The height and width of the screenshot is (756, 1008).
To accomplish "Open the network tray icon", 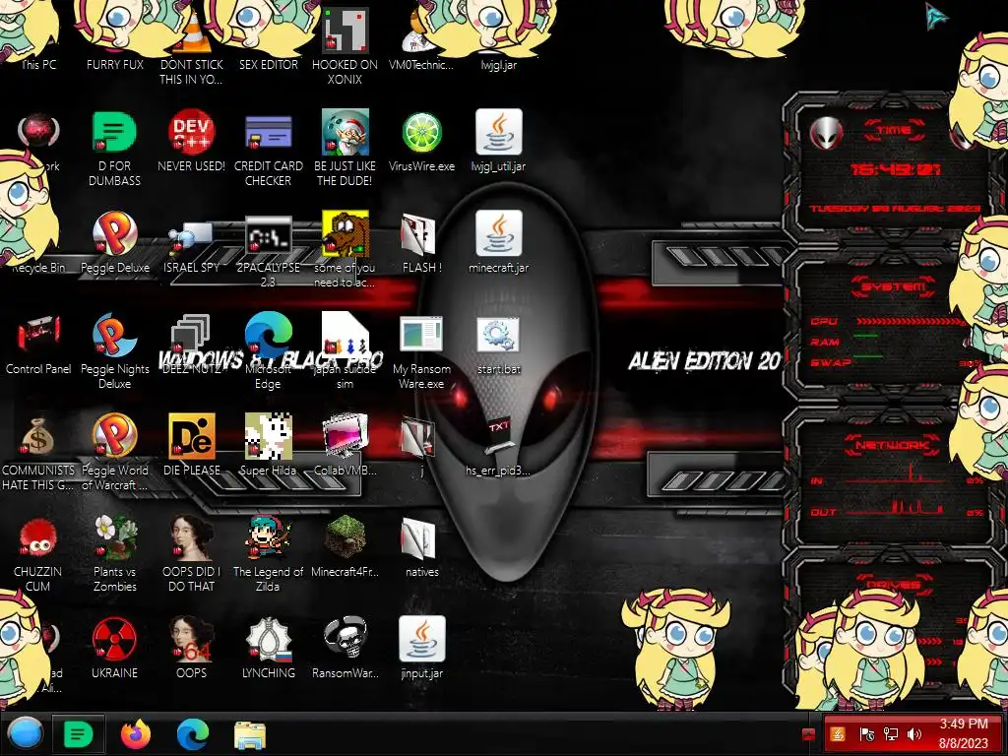I will tap(890, 734).
